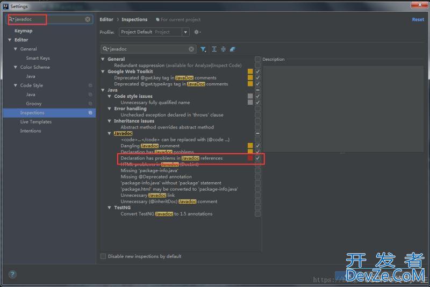
Task: Click into the left settings search field
Action: click(x=49, y=19)
